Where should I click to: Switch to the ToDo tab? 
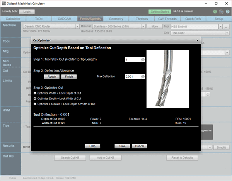click(39, 19)
